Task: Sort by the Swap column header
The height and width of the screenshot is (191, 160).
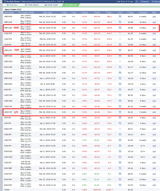Action: [x=131, y=13]
